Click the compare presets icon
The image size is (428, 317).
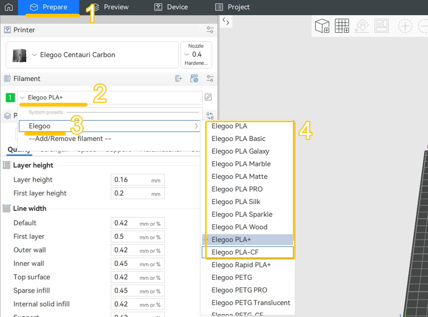pyautogui.click(x=210, y=116)
